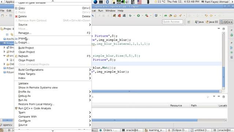Viewport: 234px width, 132px height.
Task: Open the External Tools dropdown arrow
Action: coord(151,15)
